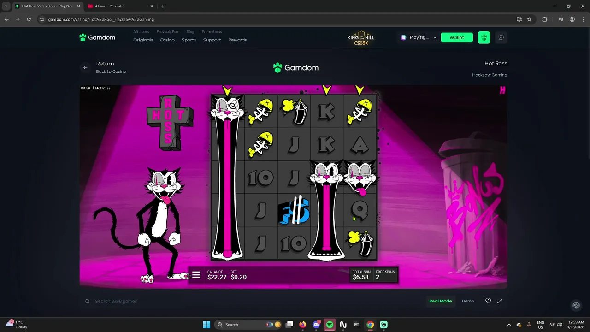Open the Blog link
590x332 pixels.
point(190,32)
